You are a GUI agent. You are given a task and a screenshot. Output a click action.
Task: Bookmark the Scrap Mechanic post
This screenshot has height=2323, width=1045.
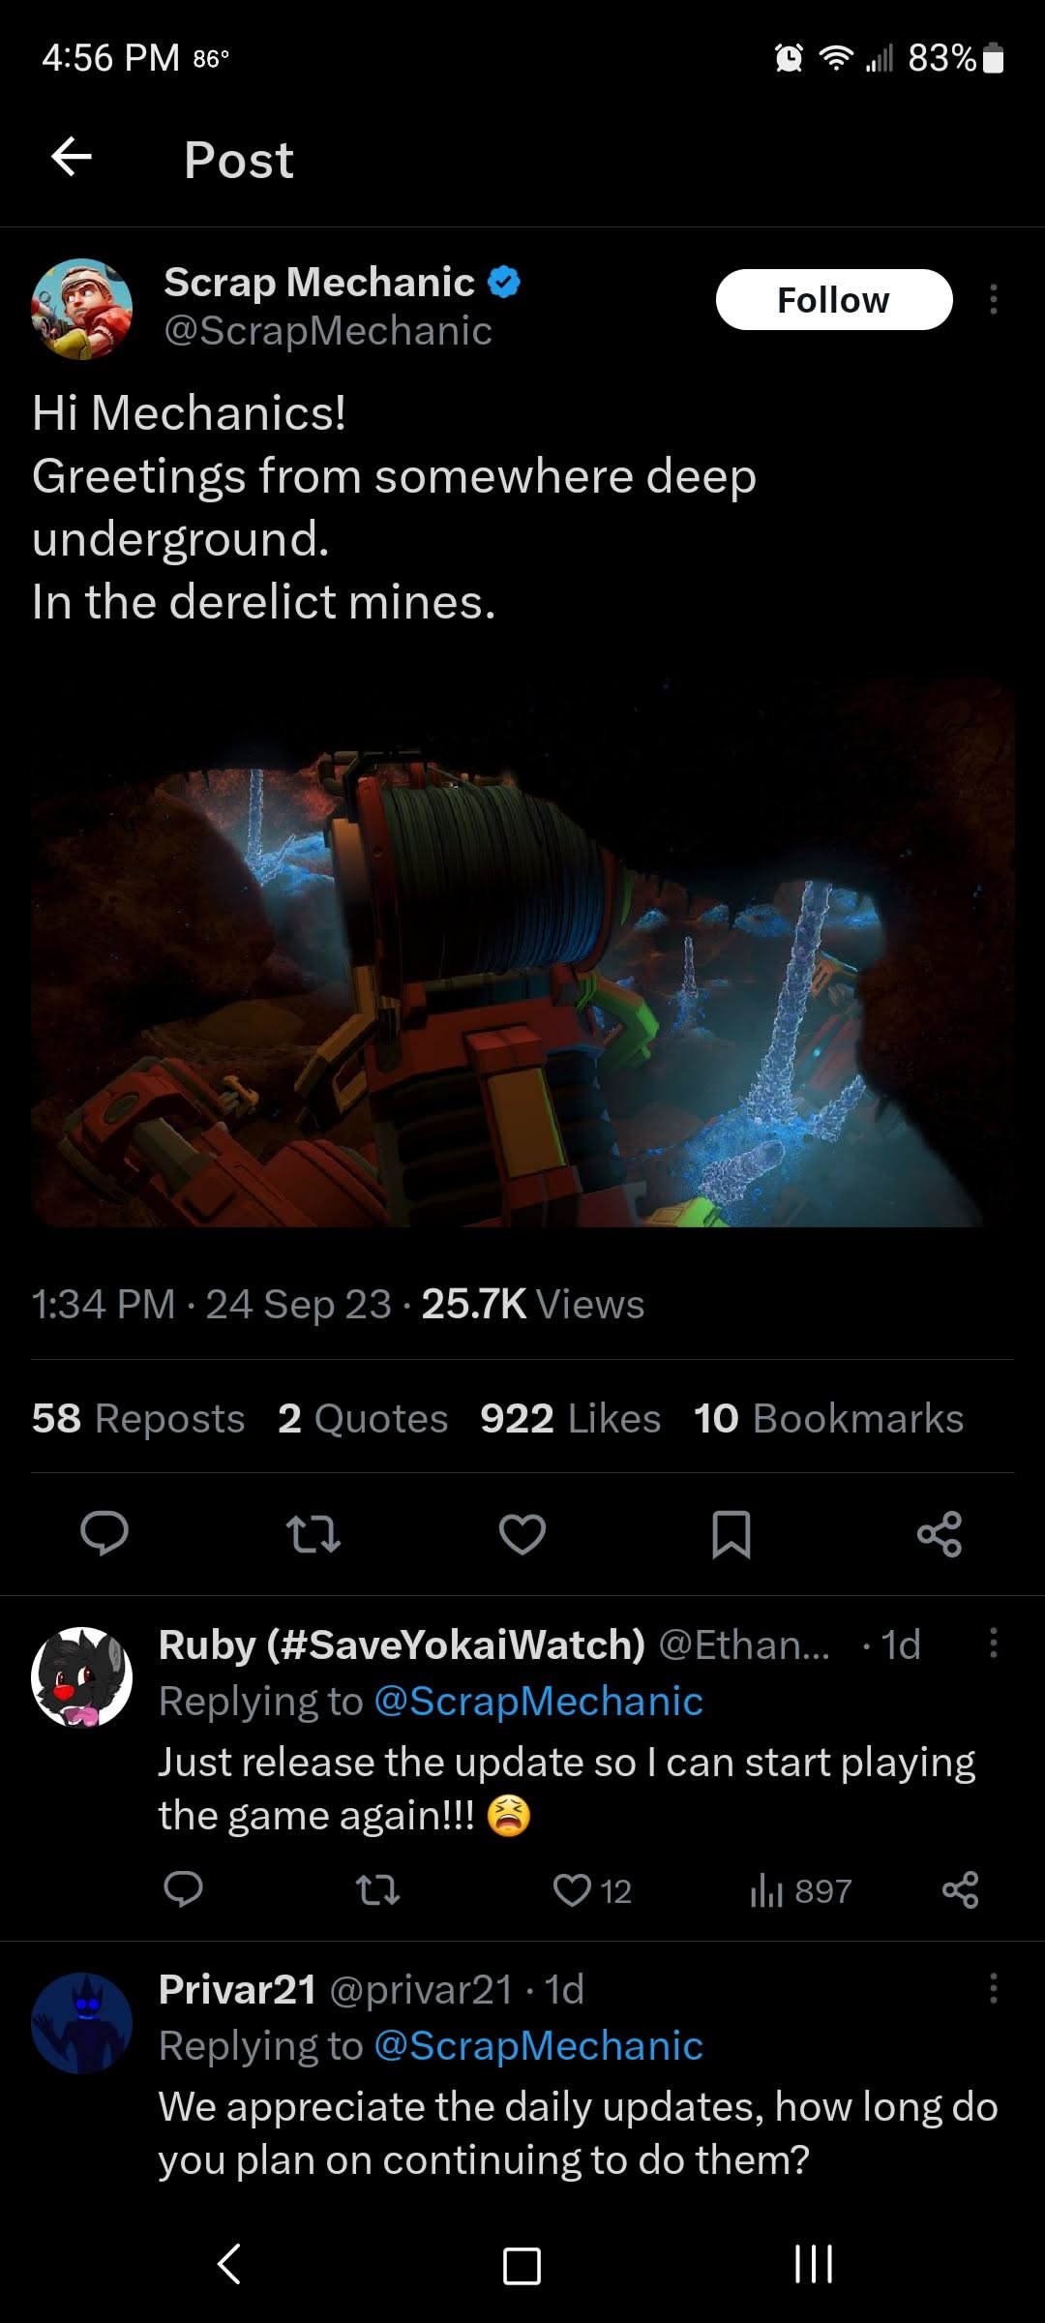tap(731, 1533)
